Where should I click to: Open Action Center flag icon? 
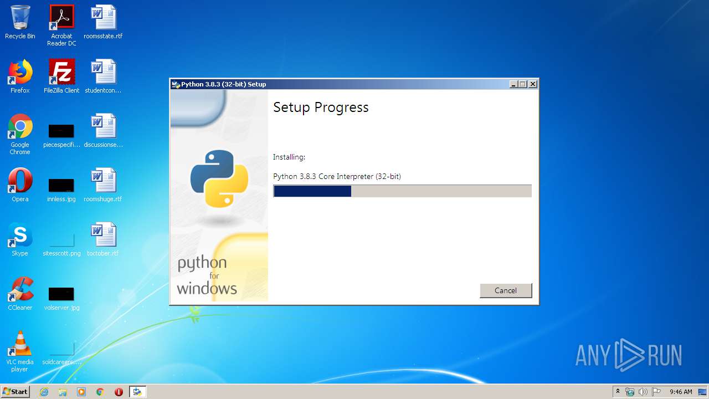[x=656, y=392]
